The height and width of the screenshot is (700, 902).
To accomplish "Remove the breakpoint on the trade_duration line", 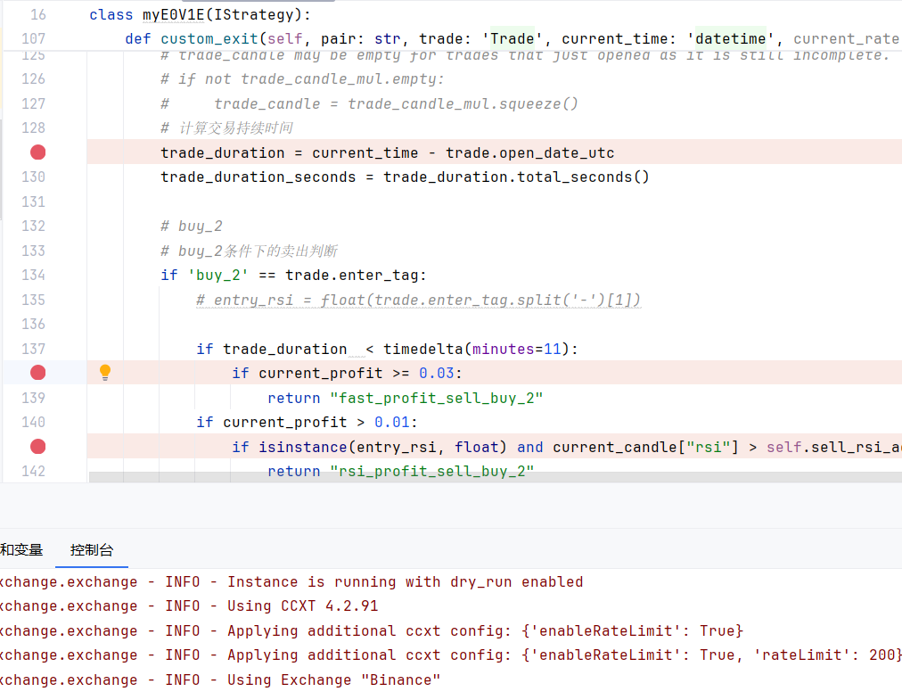I will (x=38, y=152).
